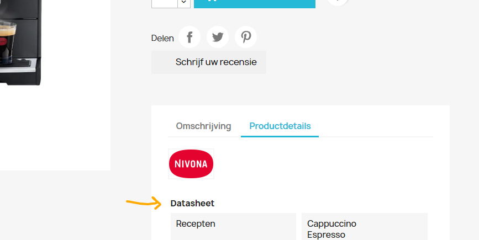479x240 pixels.
Task: Pin the product on Pinterest
Action: (x=246, y=38)
